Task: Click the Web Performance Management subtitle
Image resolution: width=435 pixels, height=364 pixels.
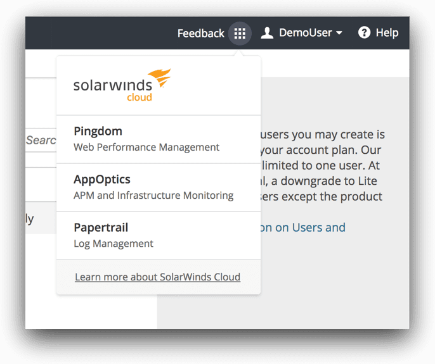Action: [146, 147]
